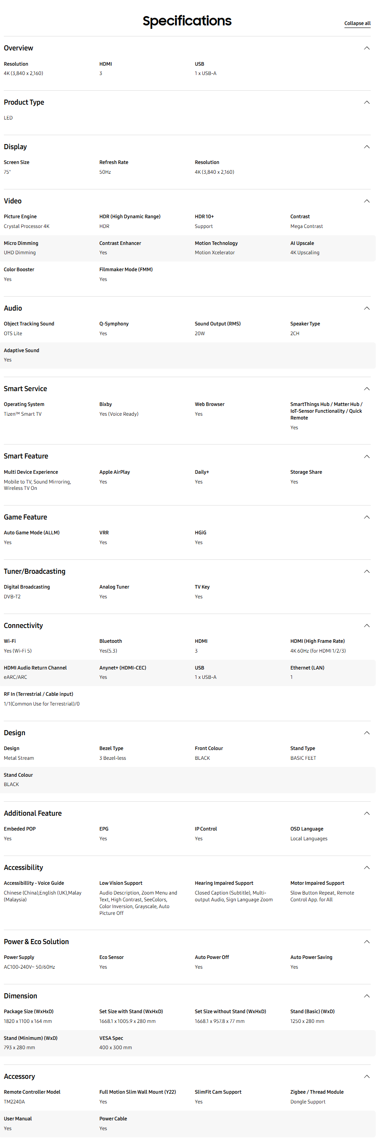Collapse the Product Type section
This screenshot has width=380, height=1142.
[x=366, y=103]
